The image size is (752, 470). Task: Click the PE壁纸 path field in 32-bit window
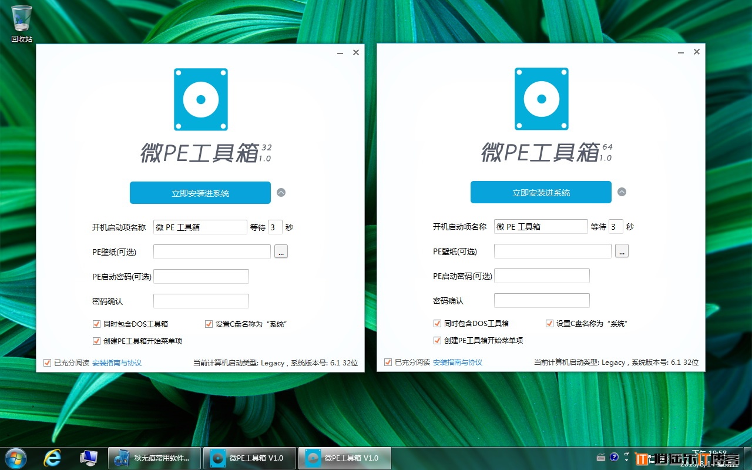[212, 252]
